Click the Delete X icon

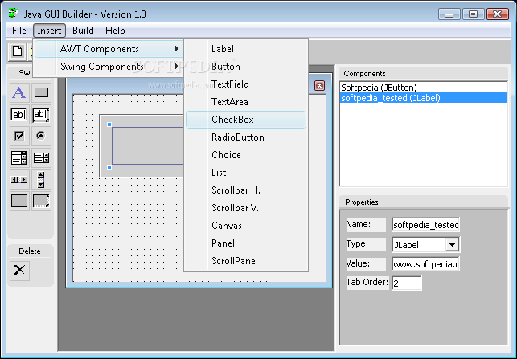click(19, 271)
